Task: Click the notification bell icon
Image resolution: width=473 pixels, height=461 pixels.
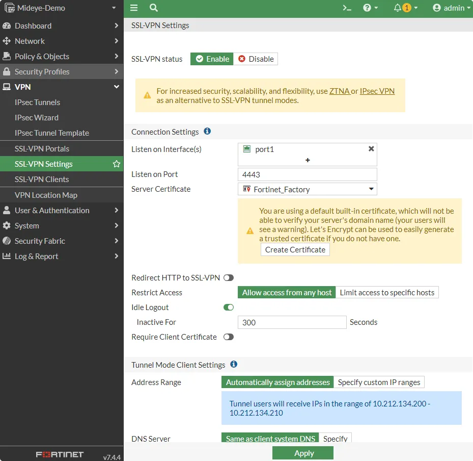Action: coord(399,8)
